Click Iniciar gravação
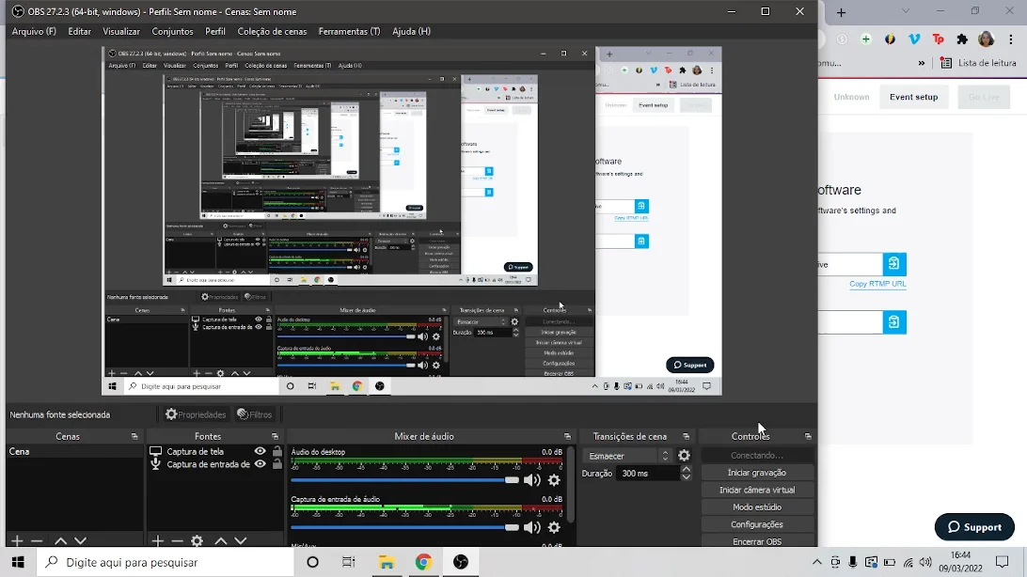 [757, 473]
